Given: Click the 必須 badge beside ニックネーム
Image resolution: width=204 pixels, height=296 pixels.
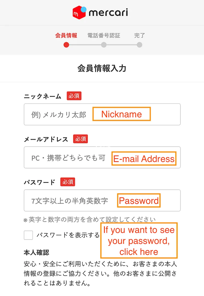Looking at the screenshot, I should click(74, 96).
